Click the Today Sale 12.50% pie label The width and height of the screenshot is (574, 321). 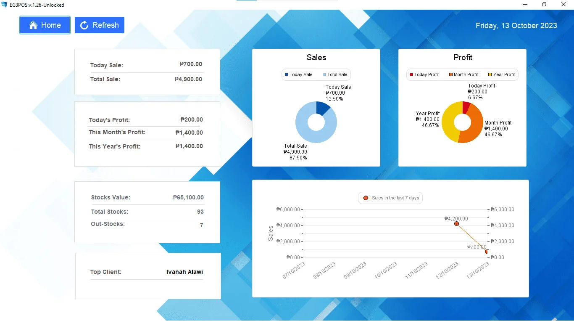click(338, 93)
